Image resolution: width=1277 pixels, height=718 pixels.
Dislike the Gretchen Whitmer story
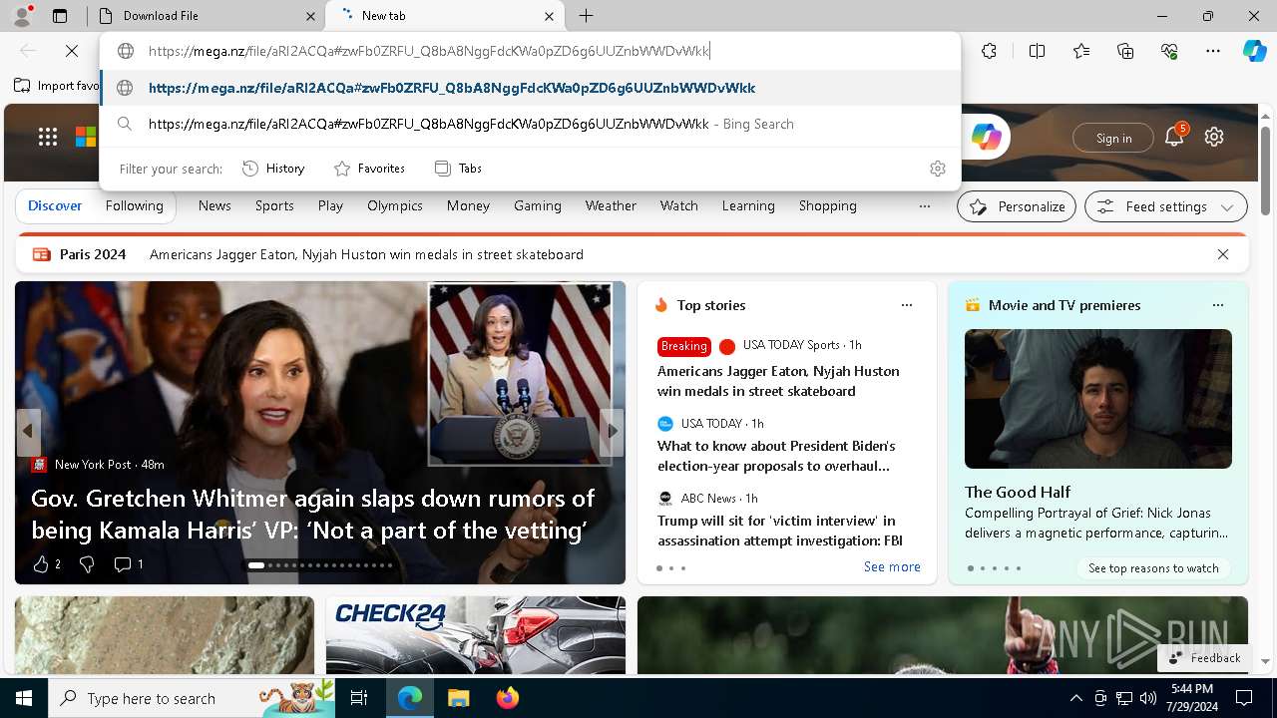pos(87,564)
